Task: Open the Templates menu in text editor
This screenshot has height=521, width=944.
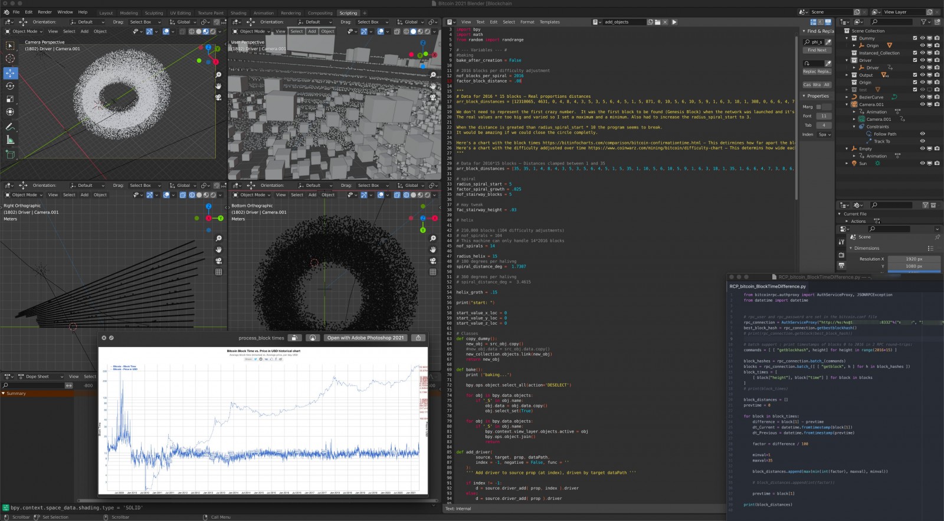Action: point(549,22)
